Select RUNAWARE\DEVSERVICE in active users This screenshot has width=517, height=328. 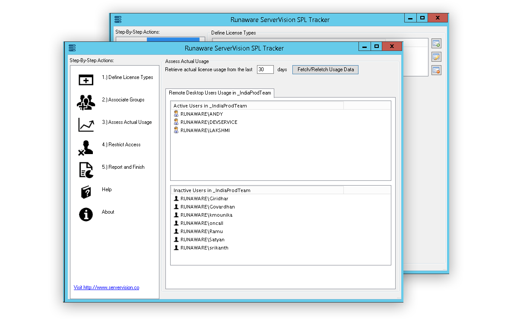pyautogui.click(x=209, y=122)
